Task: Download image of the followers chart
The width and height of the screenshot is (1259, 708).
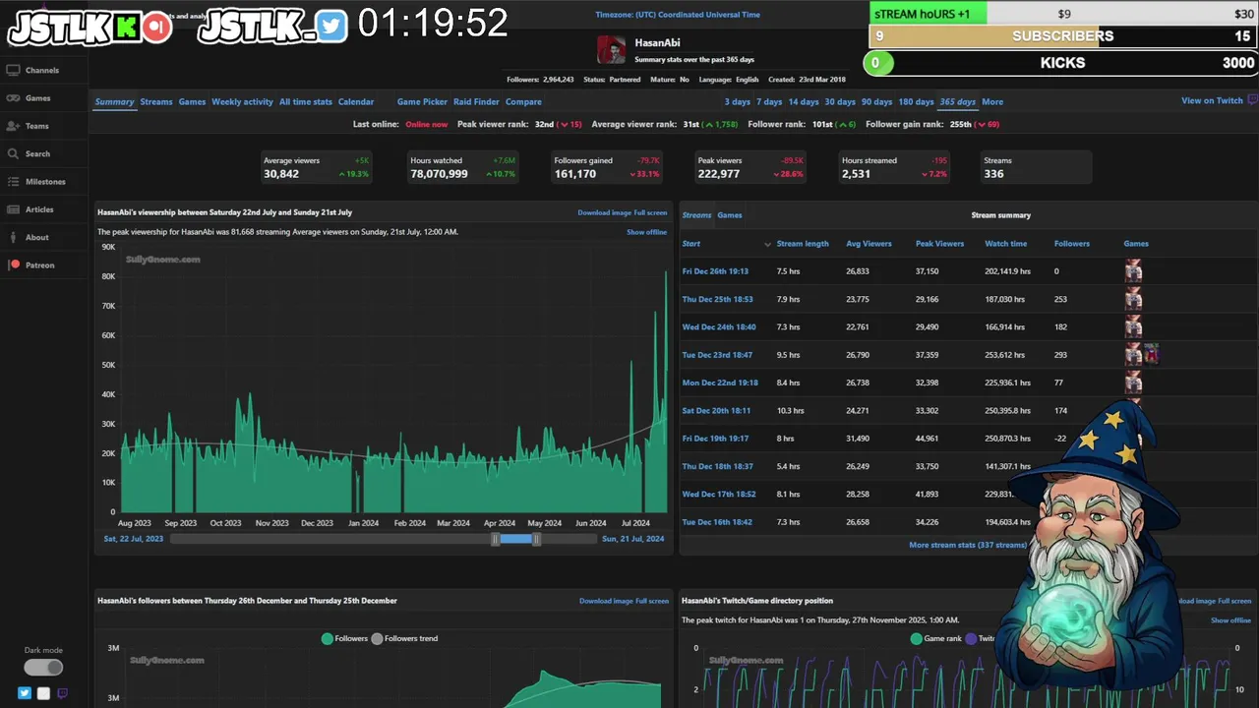Action: tap(606, 601)
